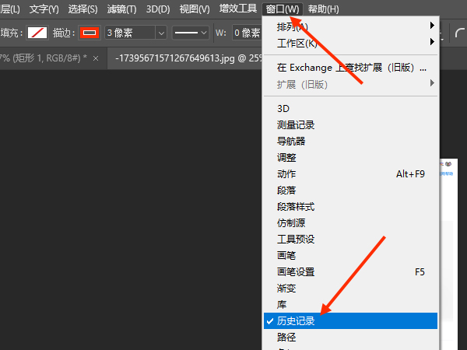Image resolution: width=467 pixels, height=350 pixels.
Task: Show the 渐变 panel
Action: coord(286,288)
